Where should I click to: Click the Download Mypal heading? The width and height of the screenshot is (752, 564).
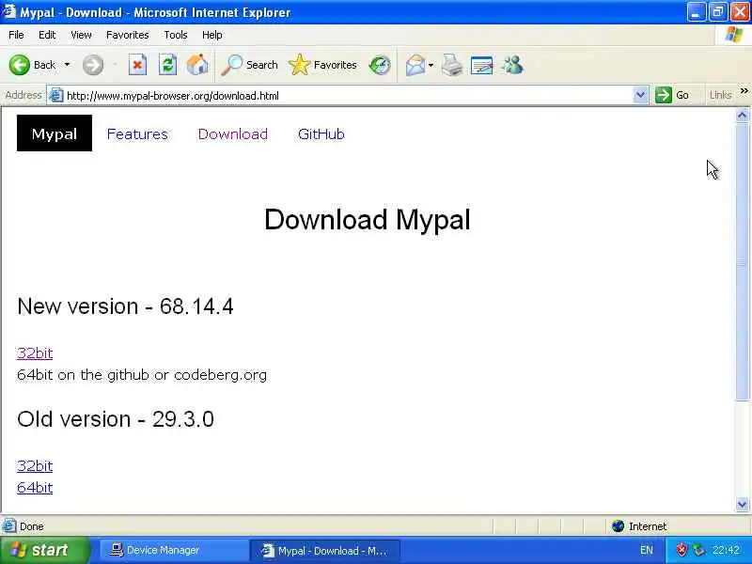point(368,219)
